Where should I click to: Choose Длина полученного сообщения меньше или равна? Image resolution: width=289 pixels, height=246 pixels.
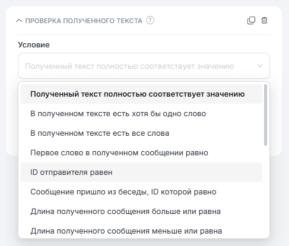141,231
